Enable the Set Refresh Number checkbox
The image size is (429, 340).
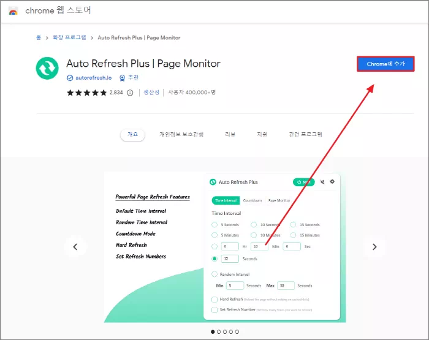click(x=214, y=310)
